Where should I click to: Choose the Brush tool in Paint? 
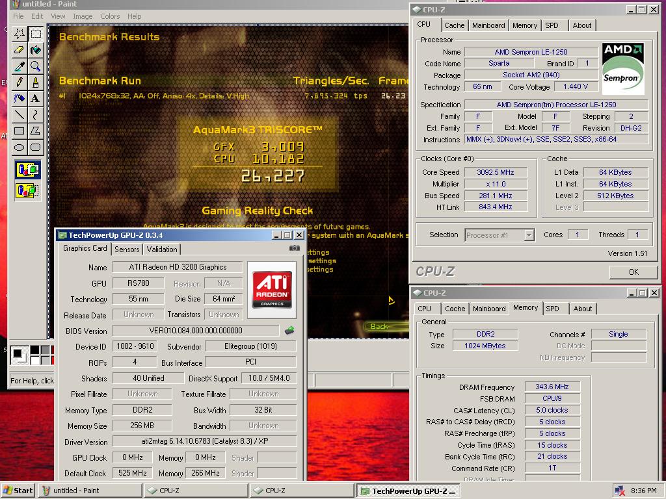(36, 82)
